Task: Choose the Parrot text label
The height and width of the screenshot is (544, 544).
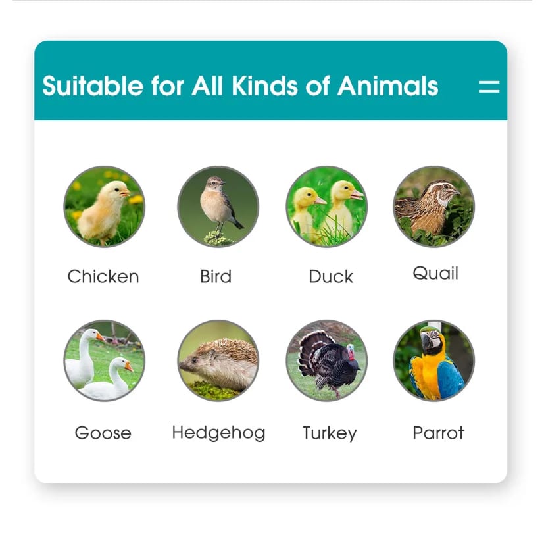Action: tap(438, 433)
